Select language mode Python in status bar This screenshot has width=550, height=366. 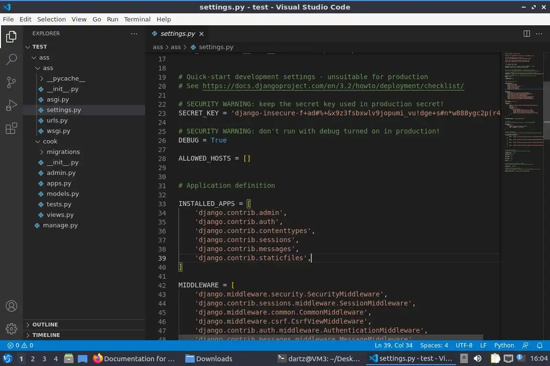pyautogui.click(x=504, y=346)
